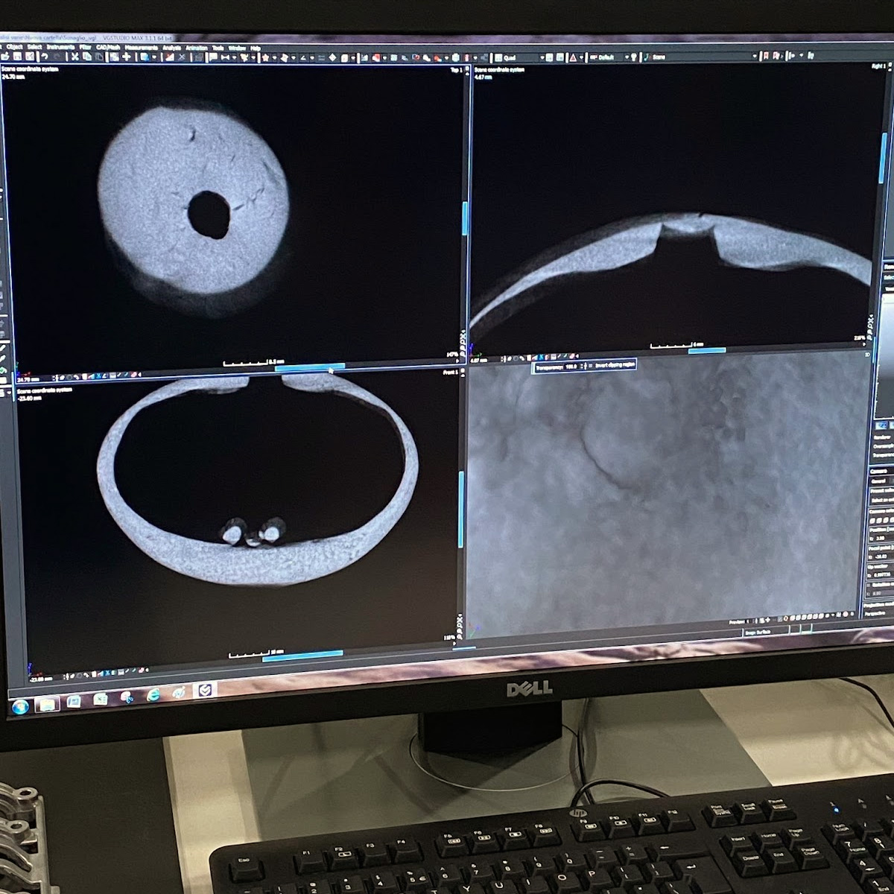
Task: Open the Tools menu
Action: [218, 48]
